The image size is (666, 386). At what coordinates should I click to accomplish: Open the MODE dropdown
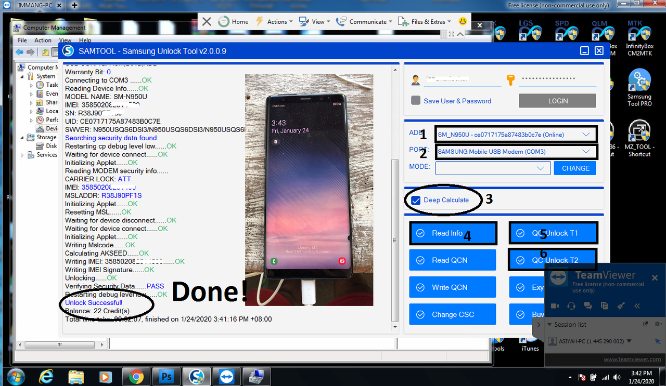click(x=493, y=168)
